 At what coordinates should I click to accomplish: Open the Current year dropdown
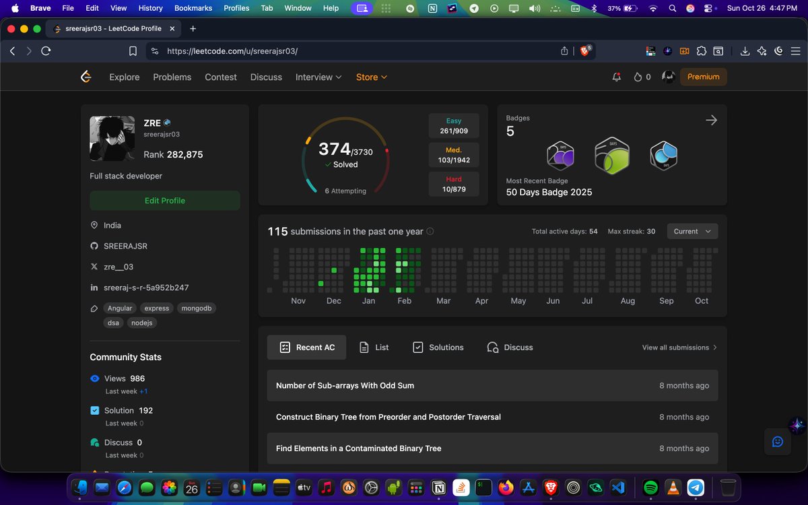[x=692, y=232]
